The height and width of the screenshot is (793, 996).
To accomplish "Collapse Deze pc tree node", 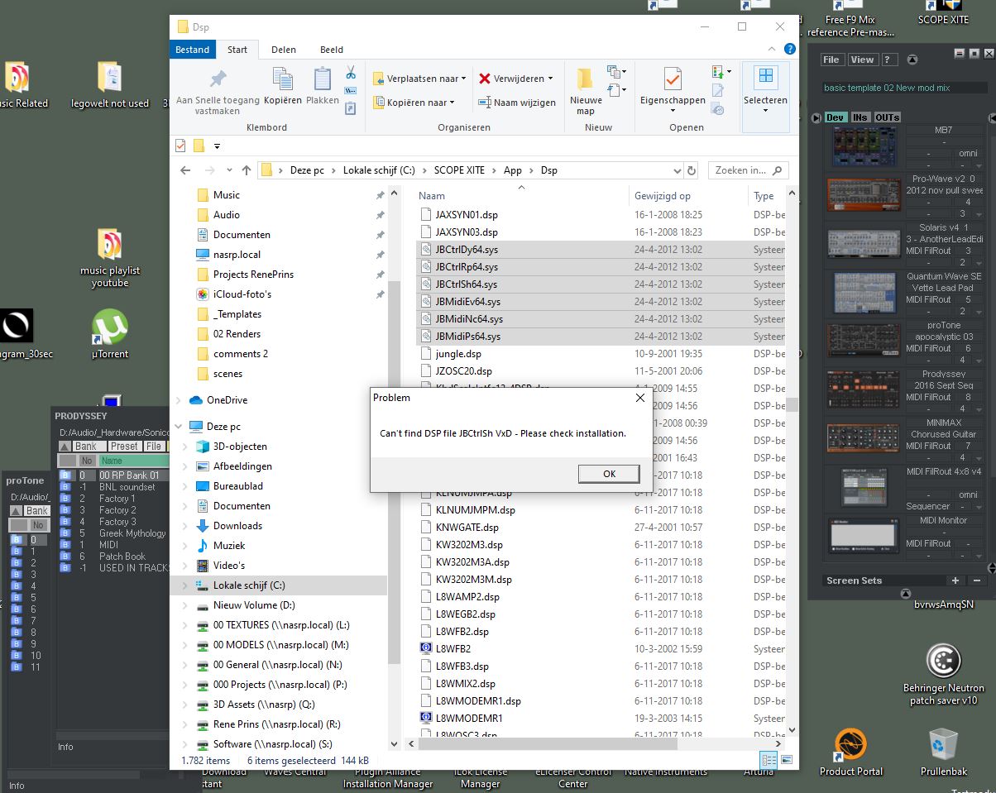I will [x=179, y=427].
